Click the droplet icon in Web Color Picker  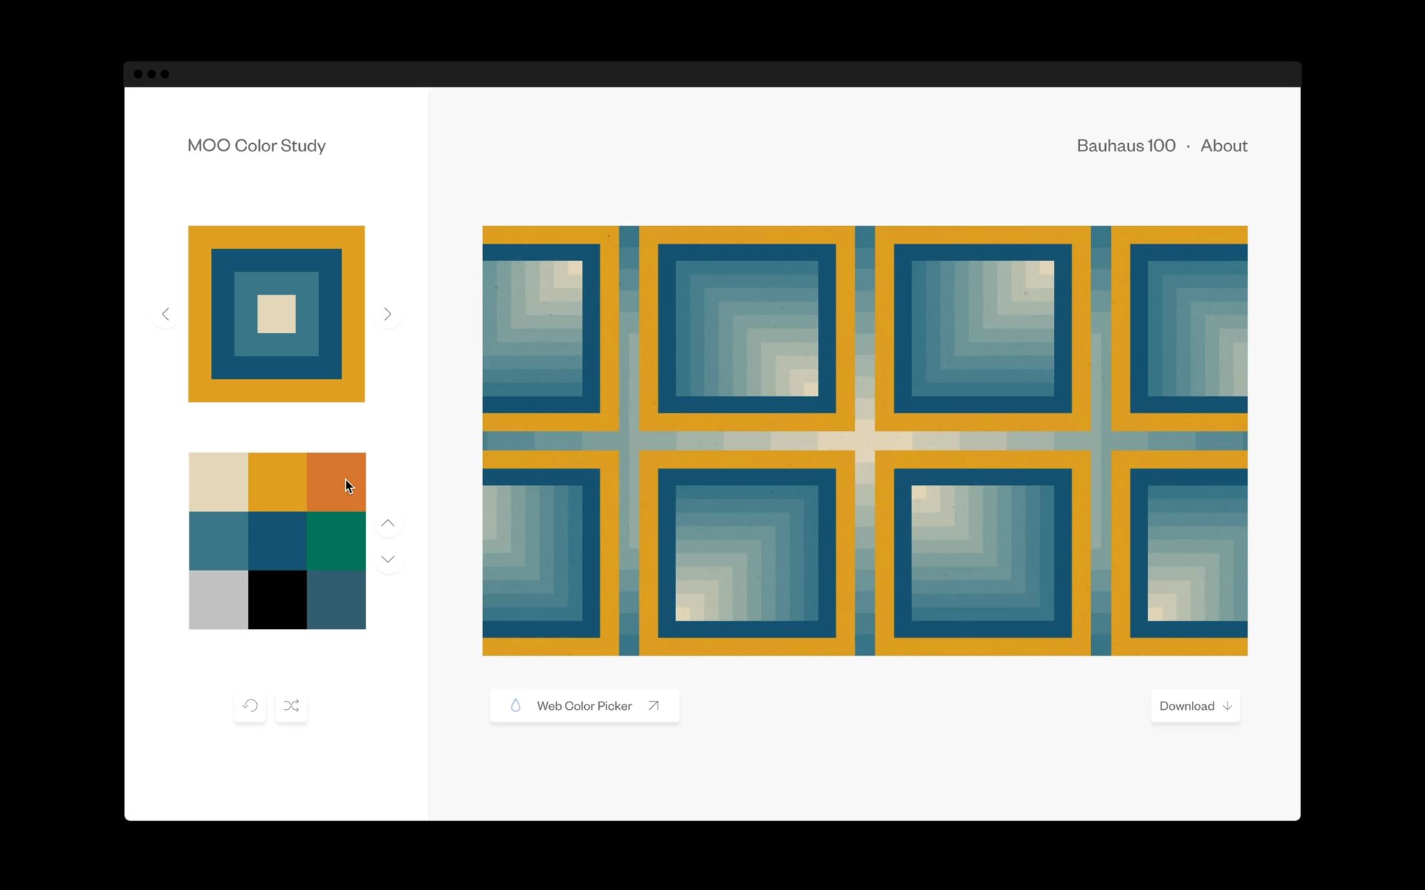[x=516, y=705]
